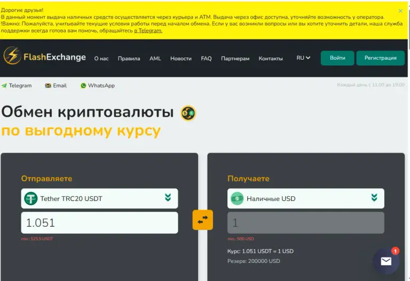Viewport: 410px width, 281px height.
Task: Click the Отправляете heading
Action: click(46, 179)
